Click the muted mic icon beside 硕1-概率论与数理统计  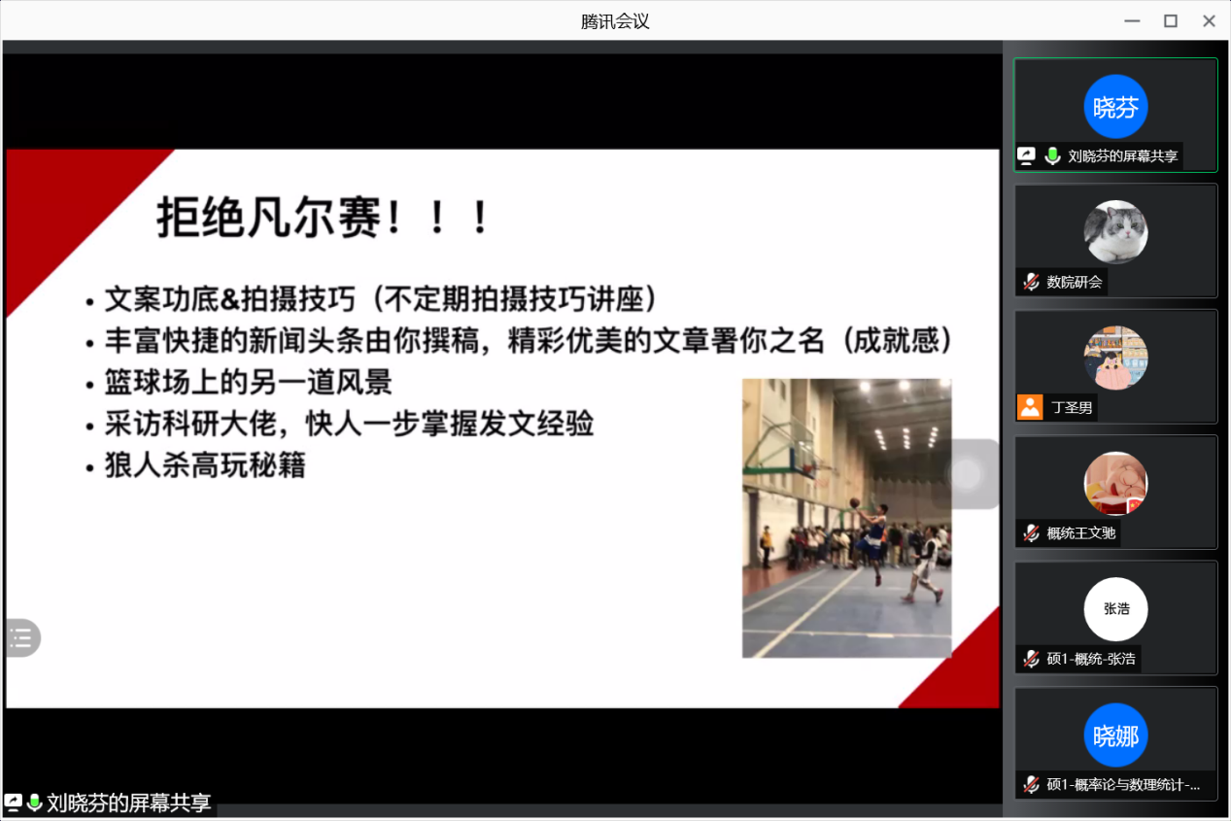click(x=1031, y=784)
